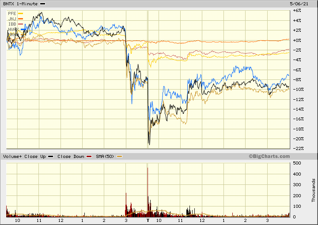The height and width of the screenshot is (225, 318).
Task: Click the -12% price axis label
Action: click(x=298, y=99)
